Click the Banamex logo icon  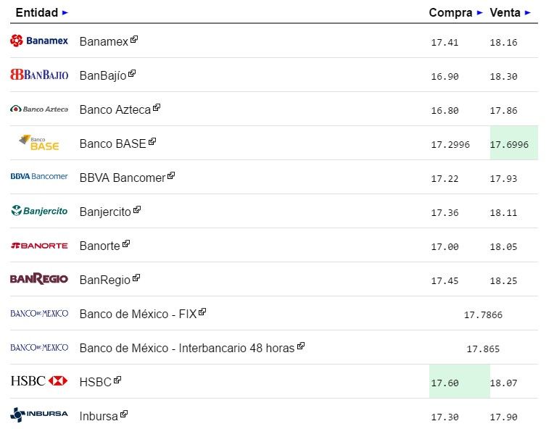39,41
